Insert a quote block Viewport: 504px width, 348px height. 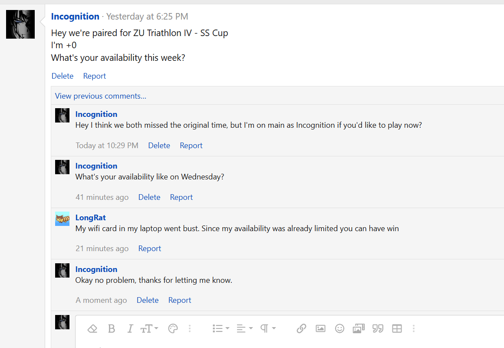378,328
